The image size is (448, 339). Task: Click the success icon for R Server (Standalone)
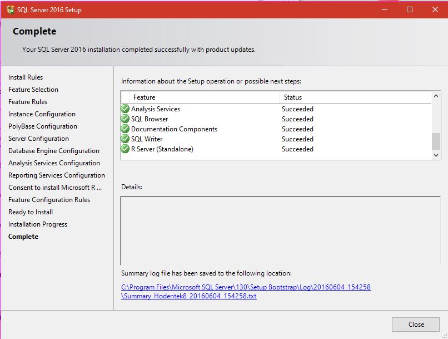125,149
